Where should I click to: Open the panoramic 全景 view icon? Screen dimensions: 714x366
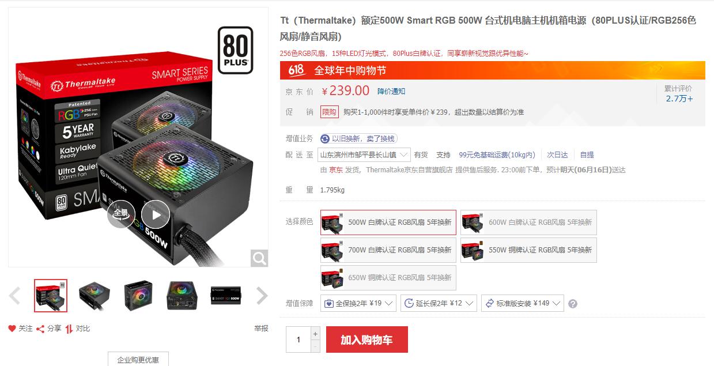[x=121, y=214]
